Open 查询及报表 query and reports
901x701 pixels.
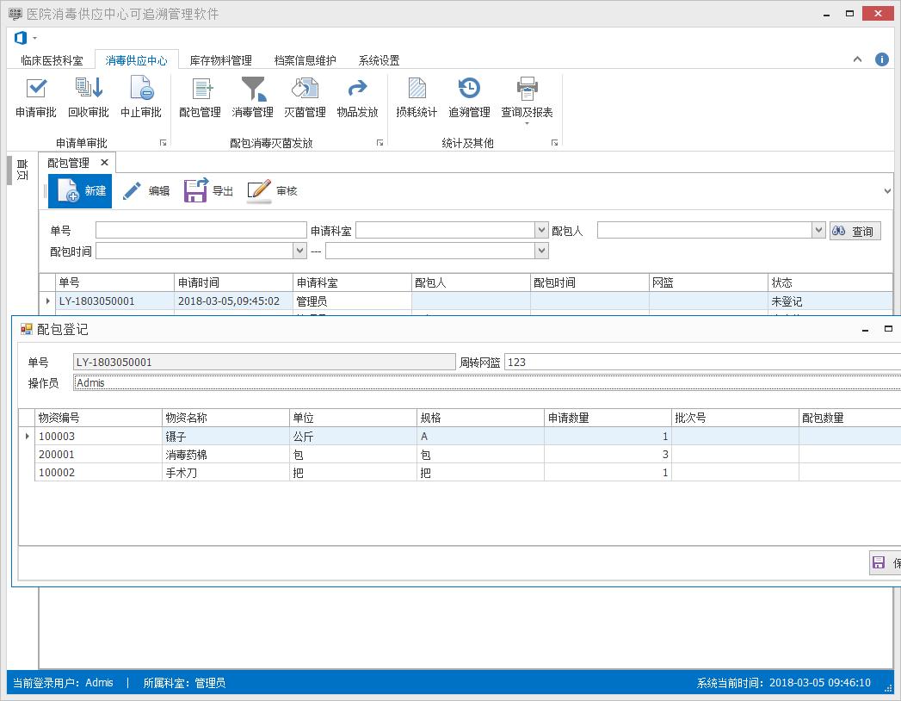click(527, 101)
